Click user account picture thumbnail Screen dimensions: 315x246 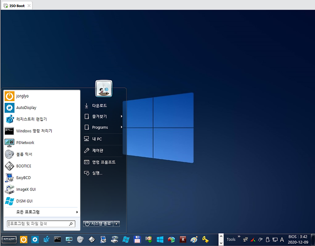coord(104,88)
